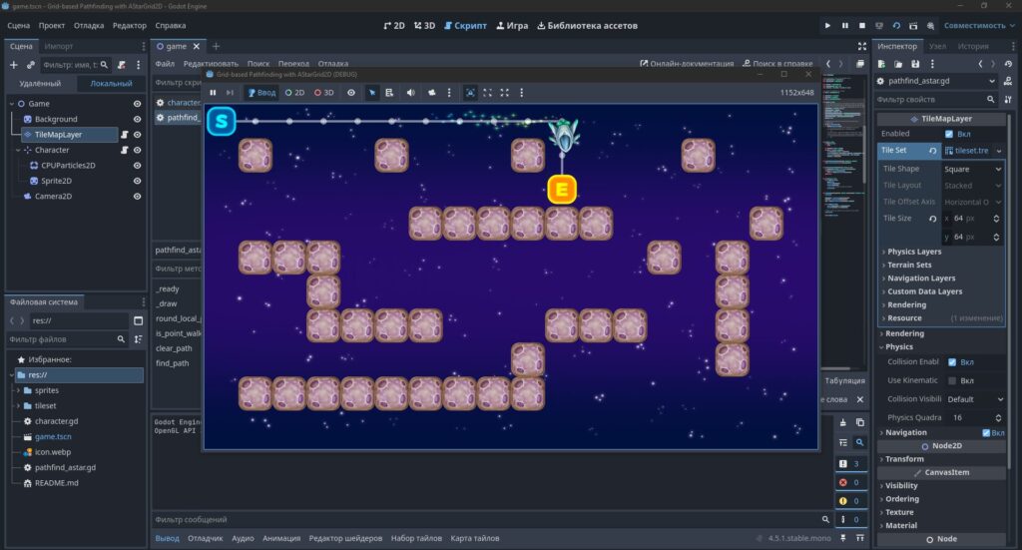Switch to the Библиотека ассетов workspace
The height and width of the screenshot is (550, 1022).
(x=587, y=25)
